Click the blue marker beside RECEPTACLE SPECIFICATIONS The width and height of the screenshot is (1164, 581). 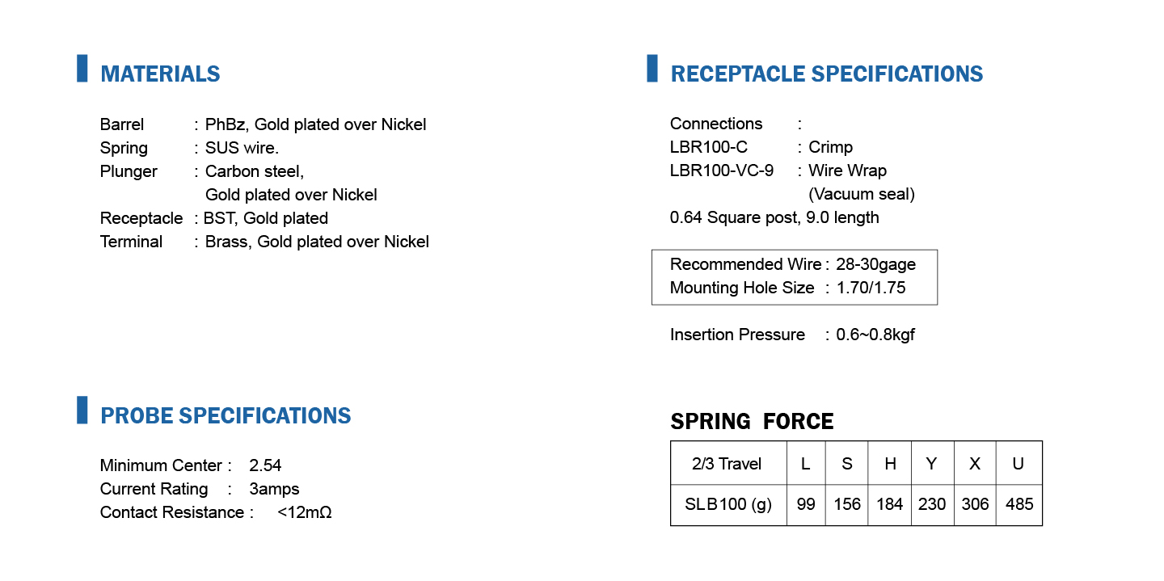pyautogui.click(x=652, y=68)
